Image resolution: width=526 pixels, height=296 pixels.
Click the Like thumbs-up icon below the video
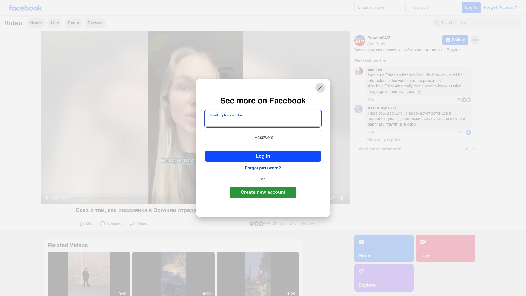[x=81, y=224]
